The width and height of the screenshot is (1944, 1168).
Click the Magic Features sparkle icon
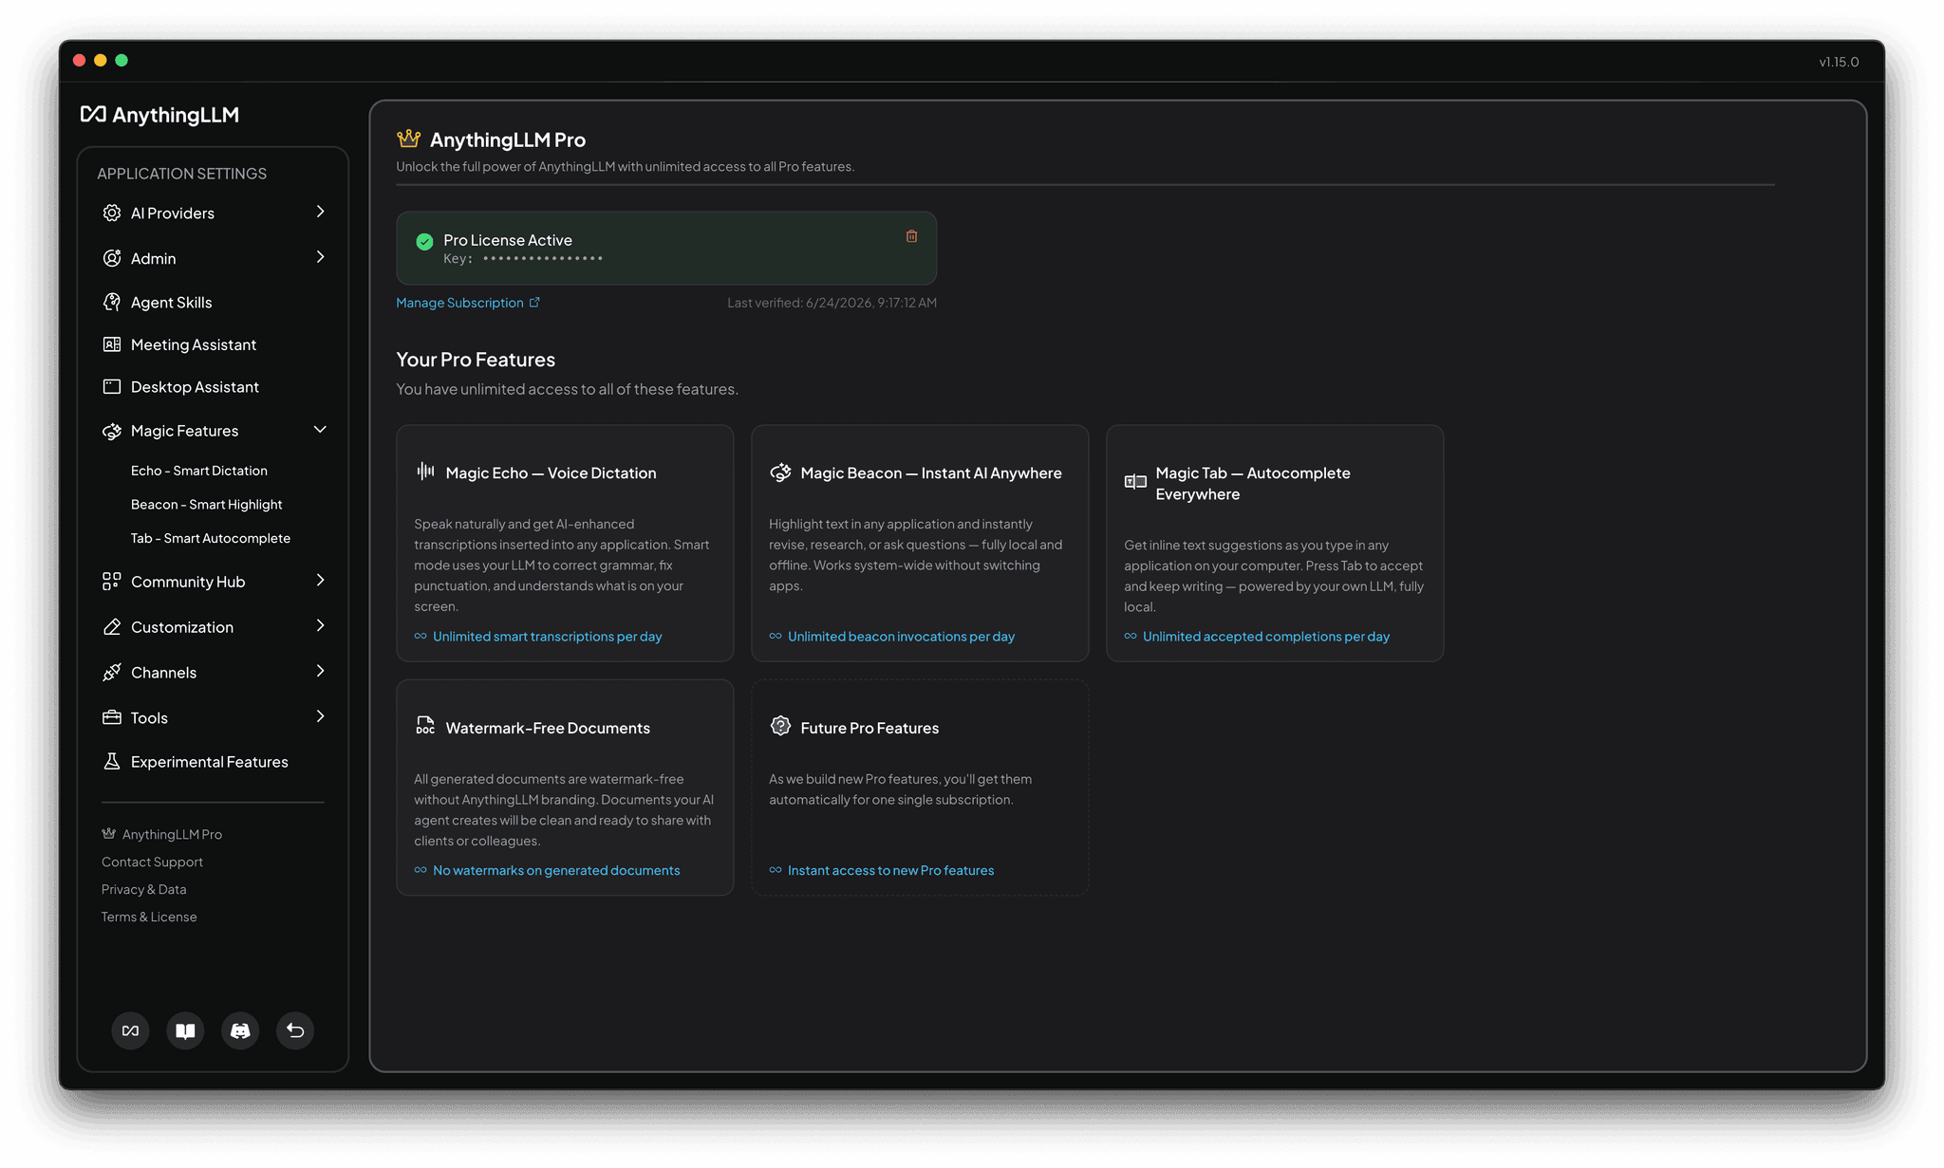pyautogui.click(x=112, y=431)
